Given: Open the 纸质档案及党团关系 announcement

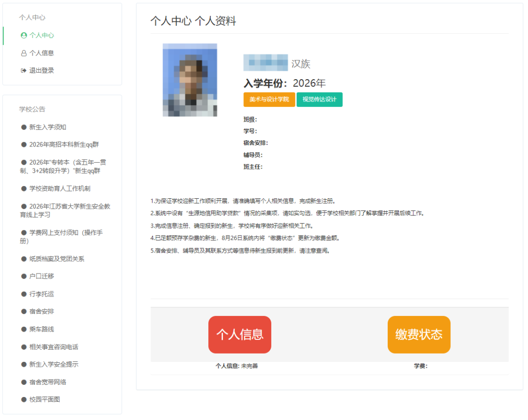Looking at the screenshot, I should point(57,259).
